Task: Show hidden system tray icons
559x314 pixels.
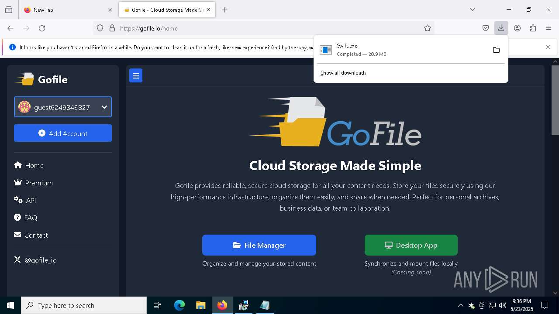Action: [460, 305]
